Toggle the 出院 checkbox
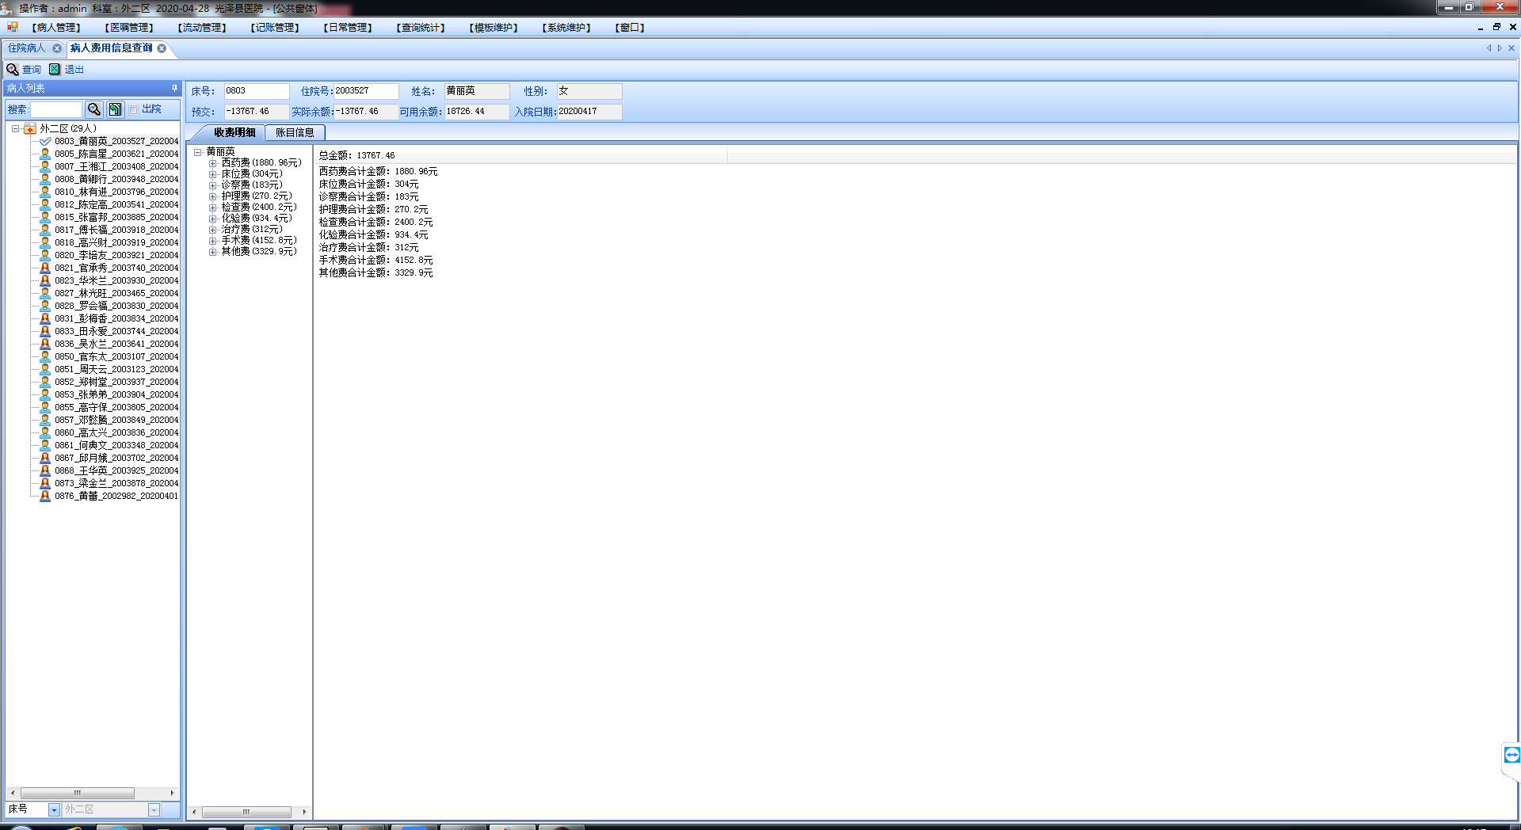Screen dimensions: 1521x830 pyautogui.click(x=133, y=110)
